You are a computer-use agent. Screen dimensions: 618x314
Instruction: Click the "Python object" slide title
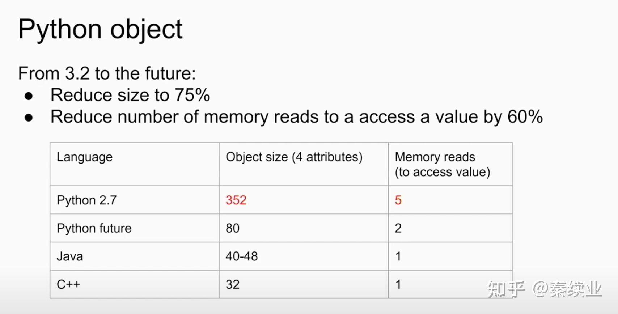click(101, 30)
